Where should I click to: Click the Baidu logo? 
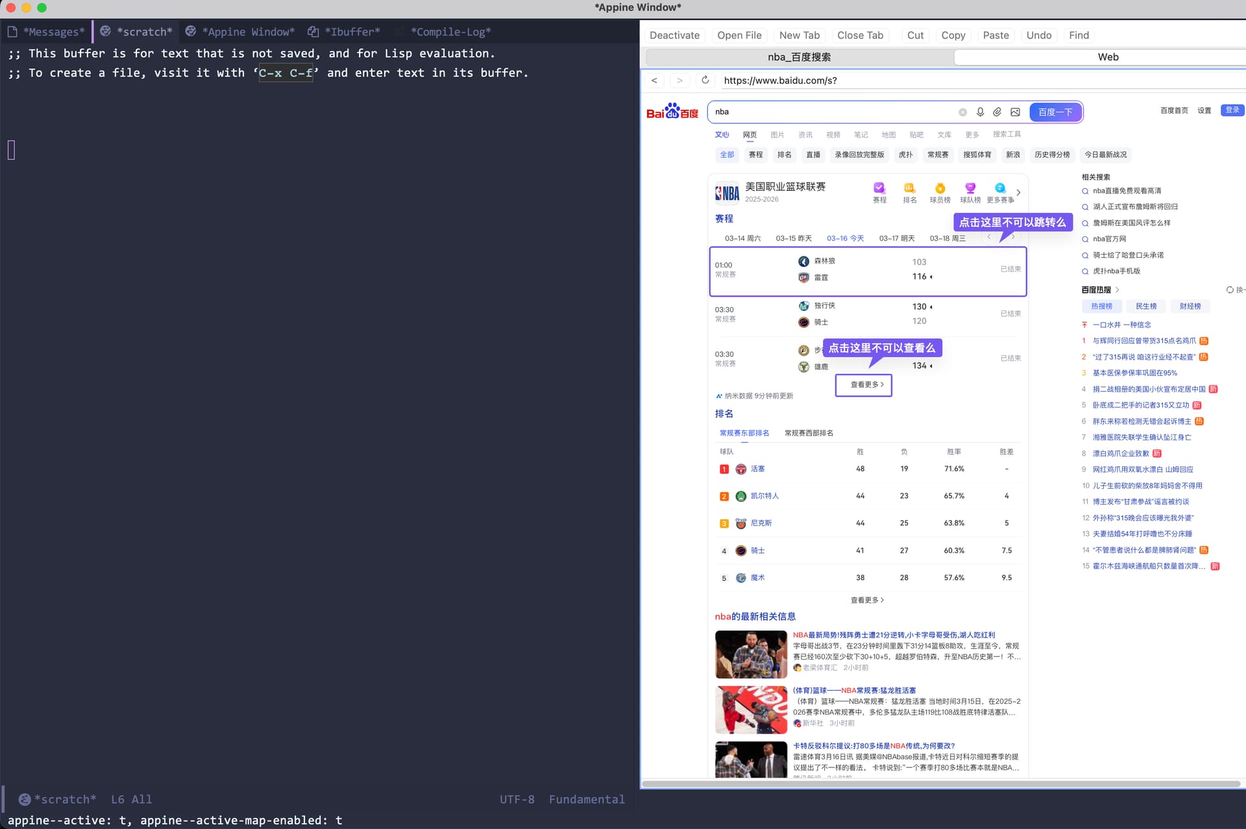pyautogui.click(x=672, y=112)
